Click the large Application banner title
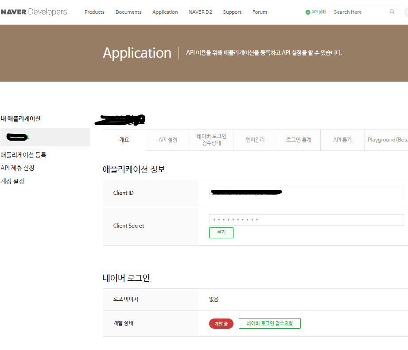Image resolution: width=408 pixels, height=350 pixels. [x=137, y=53]
